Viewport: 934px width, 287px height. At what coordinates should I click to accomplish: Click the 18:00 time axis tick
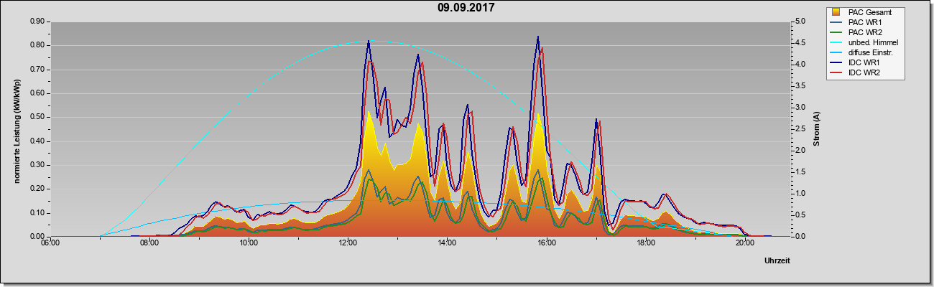click(645, 243)
